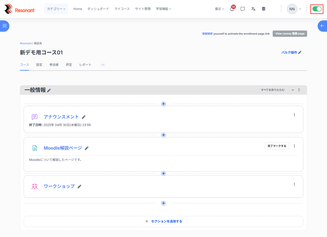Edit the アナウンスメント title pencil icon
The height and width of the screenshot is (237, 327).
click(x=84, y=117)
